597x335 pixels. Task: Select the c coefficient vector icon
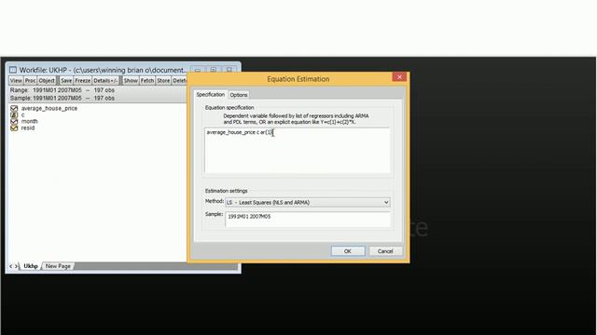tap(14, 114)
